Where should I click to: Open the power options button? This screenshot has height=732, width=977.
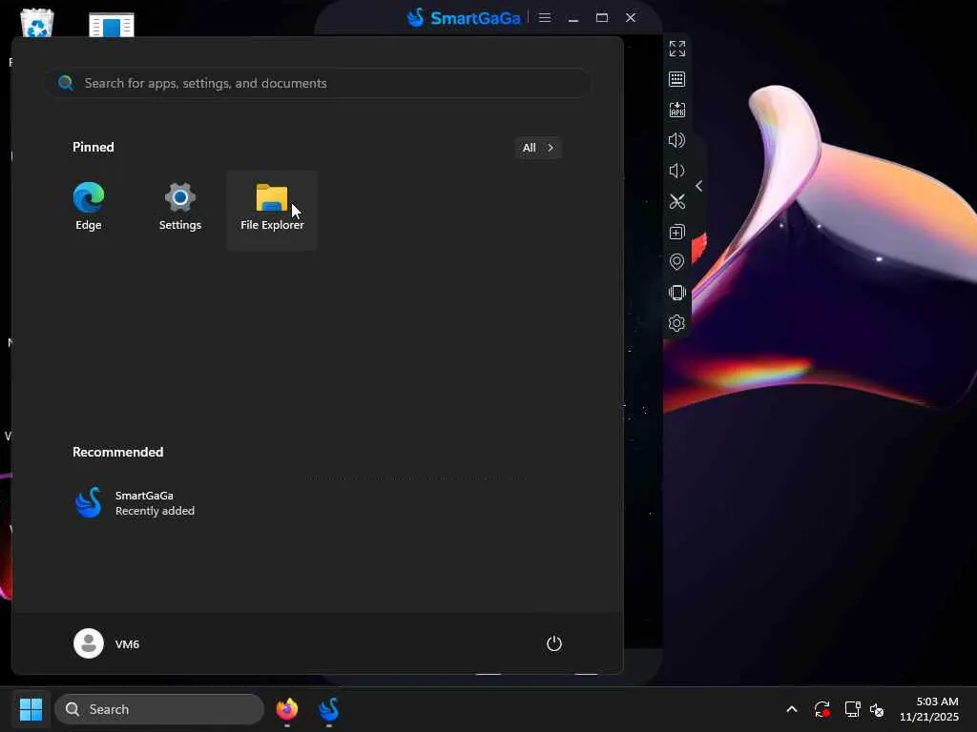554,643
